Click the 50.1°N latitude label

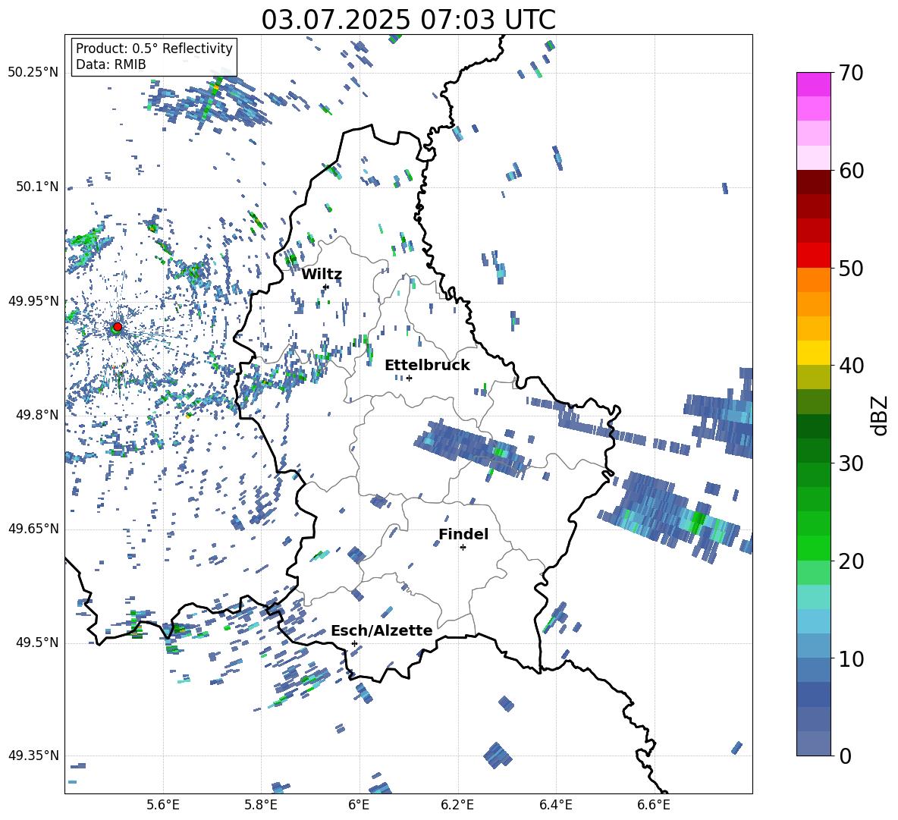36,187
